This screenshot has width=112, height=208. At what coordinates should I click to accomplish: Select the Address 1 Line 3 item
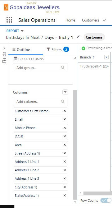point(40,178)
